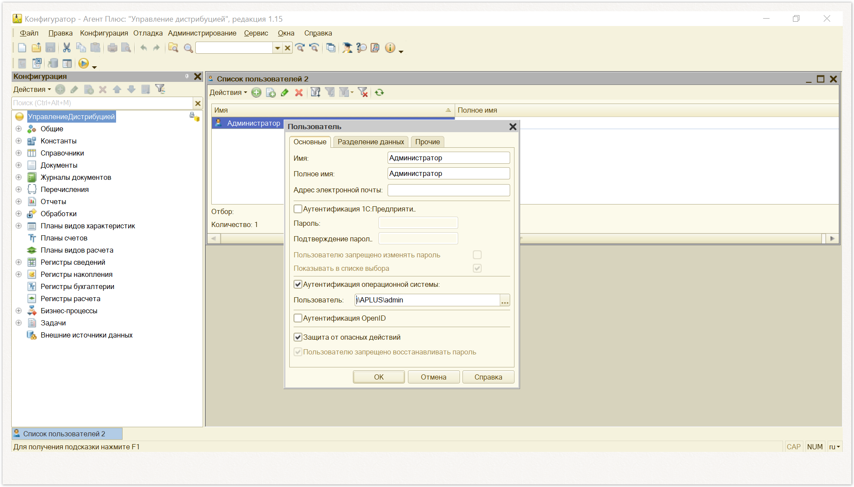Click the Find in folder icon
The width and height of the screenshot is (854, 487).
click(x=173, y=48)
